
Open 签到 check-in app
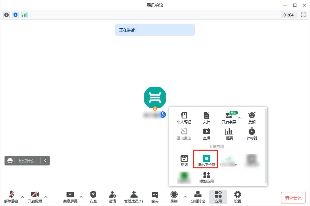click(184, 161)
